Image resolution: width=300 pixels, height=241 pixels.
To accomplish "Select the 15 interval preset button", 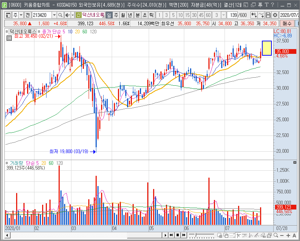I will coord(187,15).
